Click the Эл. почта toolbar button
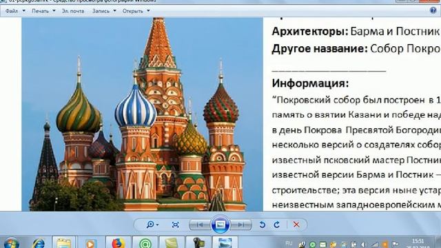 pos(73,11)
